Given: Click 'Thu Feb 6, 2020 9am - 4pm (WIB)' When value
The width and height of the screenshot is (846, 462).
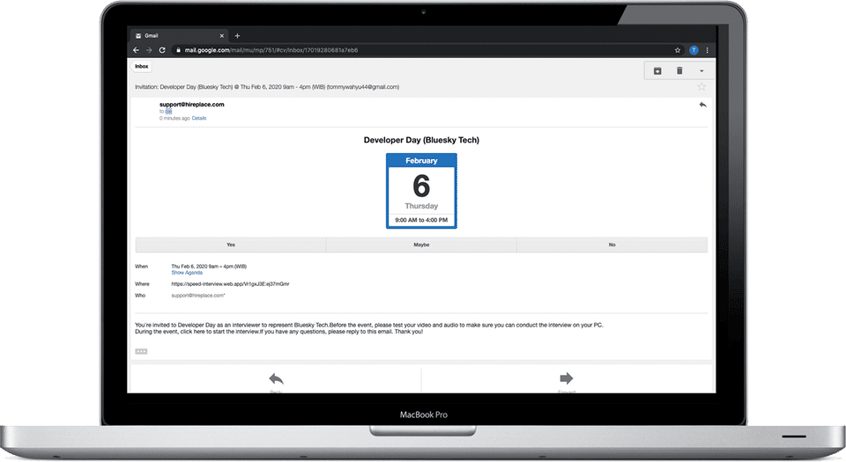Looking at the screenshot, I should (x=209, y=266).
